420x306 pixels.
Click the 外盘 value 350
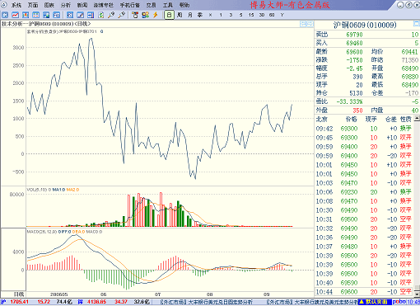click(x=357, y=111)
